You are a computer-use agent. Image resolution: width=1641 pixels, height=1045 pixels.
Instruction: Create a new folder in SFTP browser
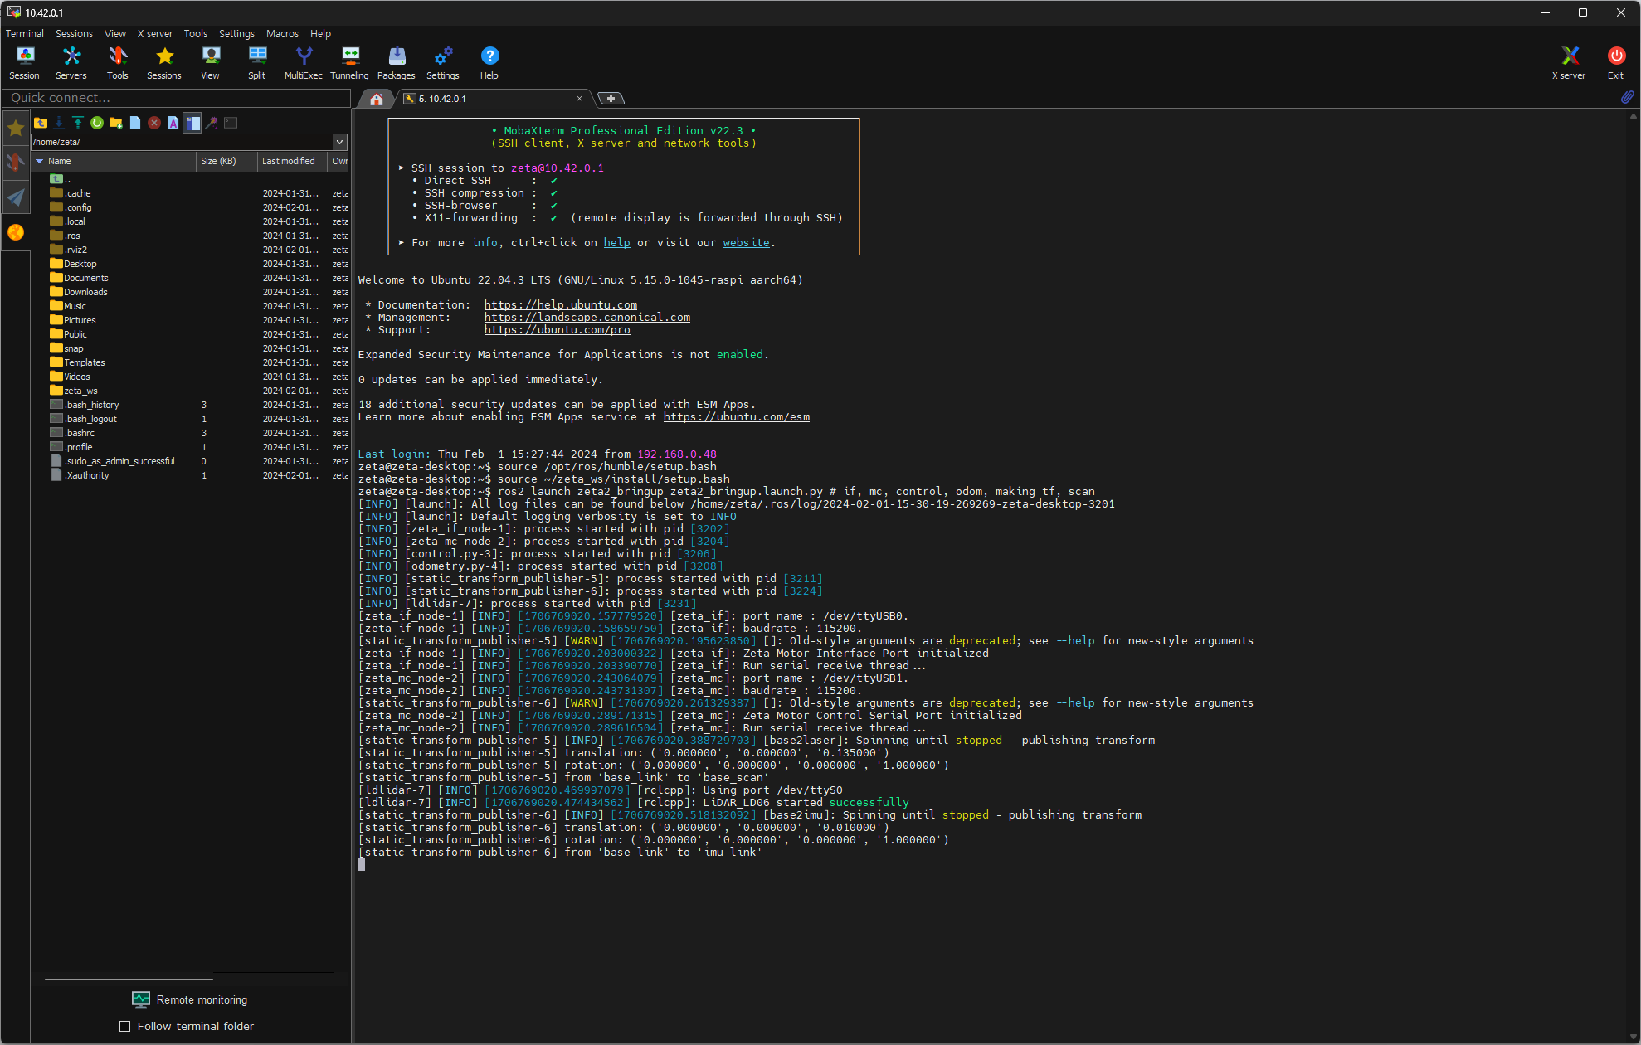click(116, 123)
